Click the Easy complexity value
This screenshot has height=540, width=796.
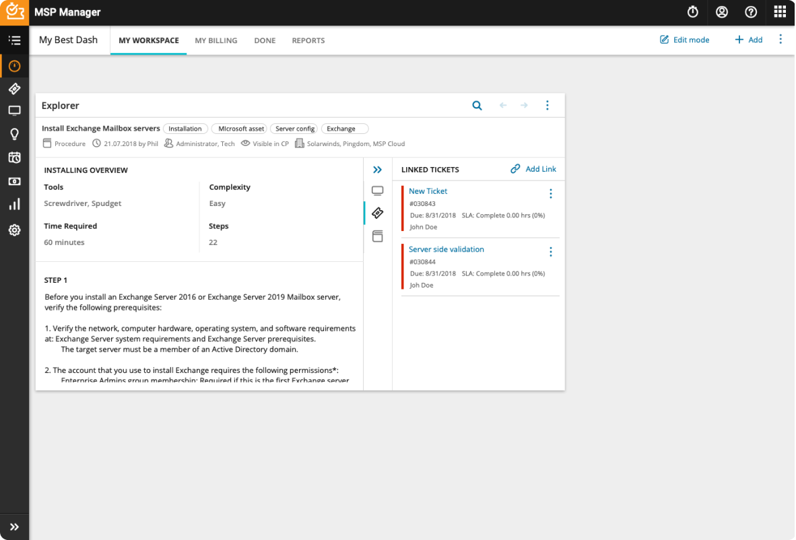click(218, 203)
